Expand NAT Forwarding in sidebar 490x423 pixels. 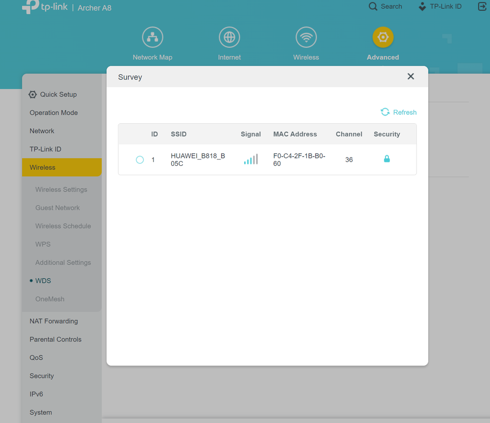click(53, 321)
